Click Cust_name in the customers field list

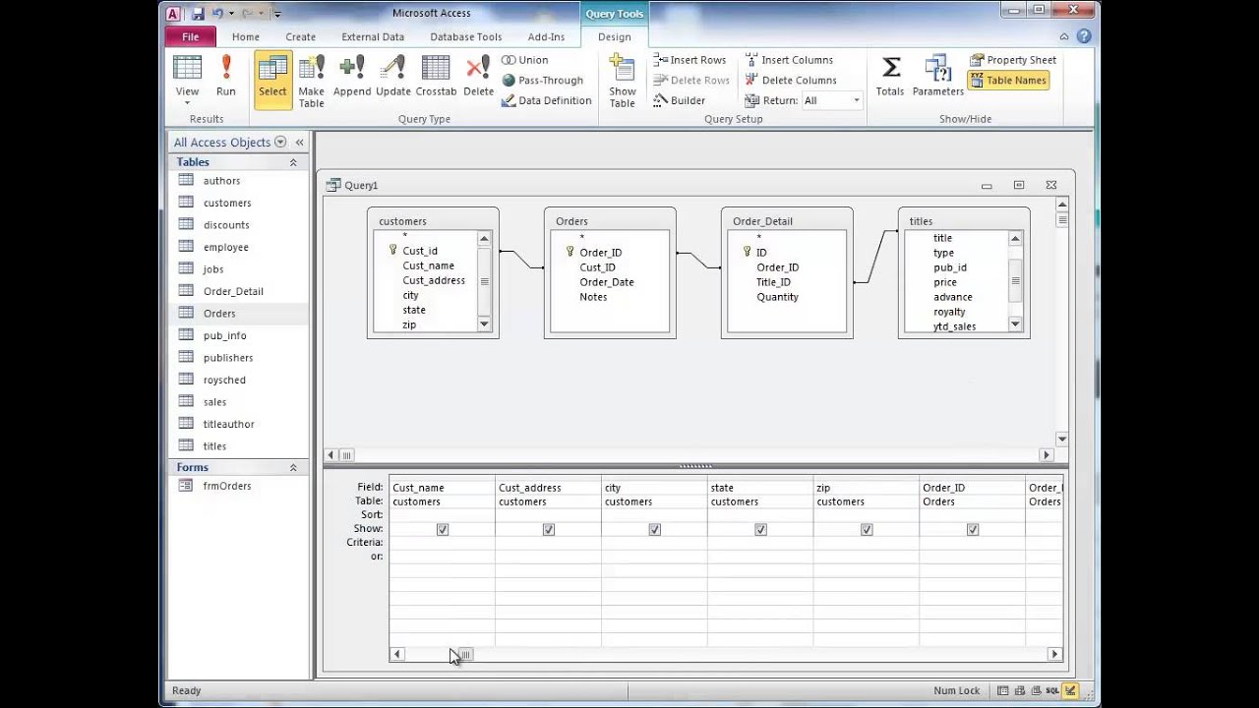428,265
